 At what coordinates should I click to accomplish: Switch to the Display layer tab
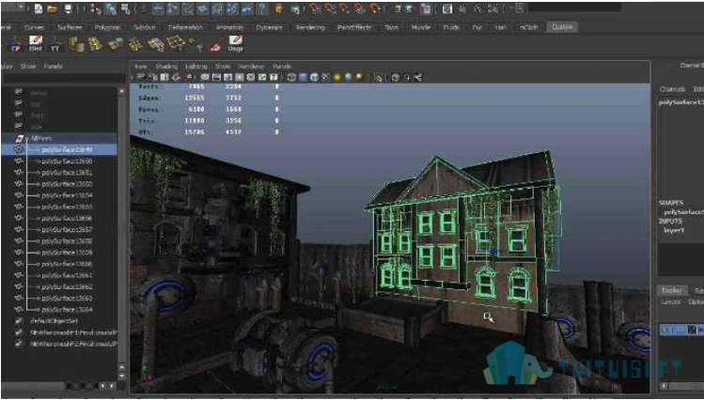(x=672, y=290)
